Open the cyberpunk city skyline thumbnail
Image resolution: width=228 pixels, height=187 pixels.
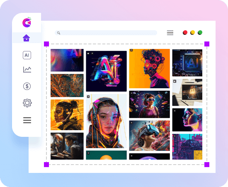tap(187, 147)
